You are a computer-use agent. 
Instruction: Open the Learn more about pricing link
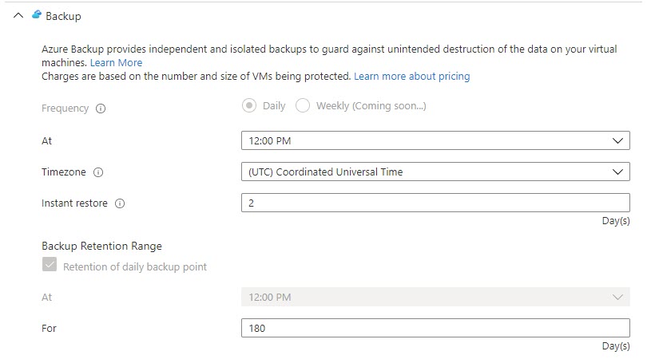[x=412, y=77]
